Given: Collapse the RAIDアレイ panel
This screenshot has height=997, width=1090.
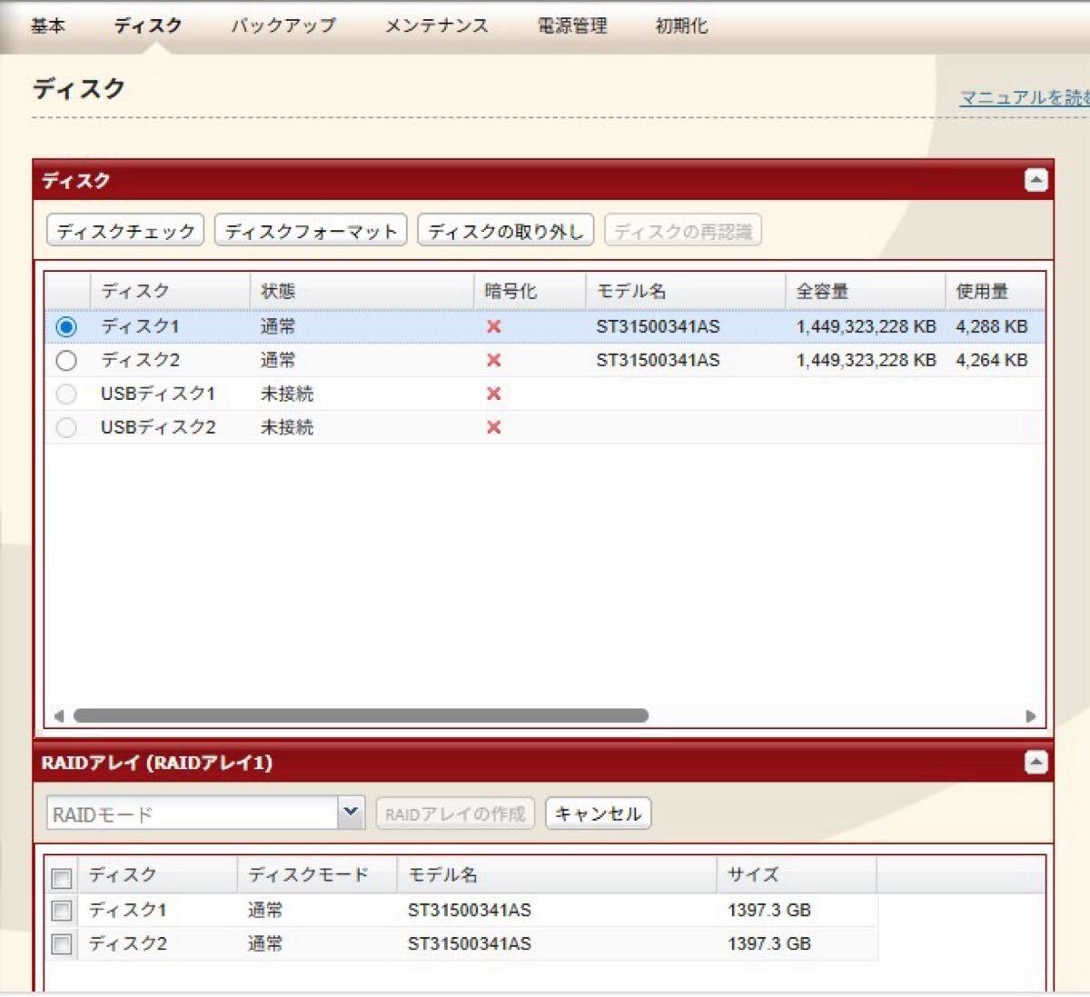Looking at the screenshot, I should coord(1035,762).
